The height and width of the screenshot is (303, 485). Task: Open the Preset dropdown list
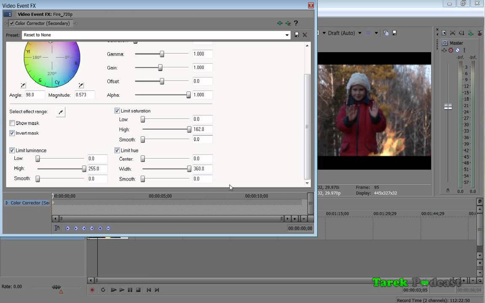(x=287, y=35)
